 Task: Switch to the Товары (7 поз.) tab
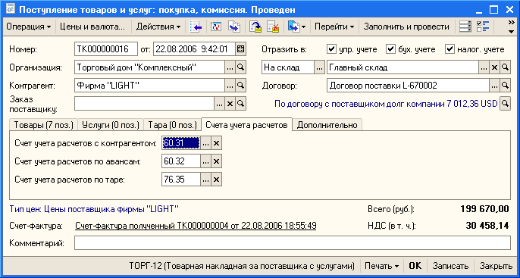(43, 125)
